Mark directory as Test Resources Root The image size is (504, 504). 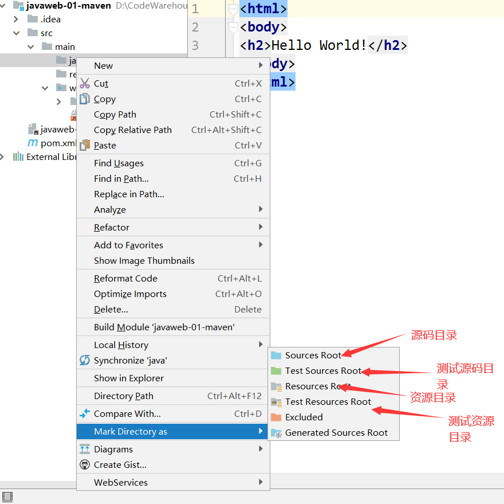pyautogui.click(x=334, y=402)
